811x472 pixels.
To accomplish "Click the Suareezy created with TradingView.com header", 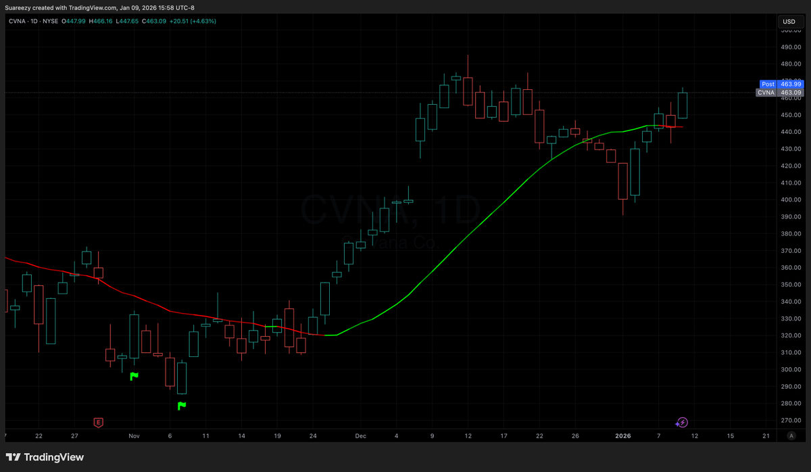I will 99,7.
